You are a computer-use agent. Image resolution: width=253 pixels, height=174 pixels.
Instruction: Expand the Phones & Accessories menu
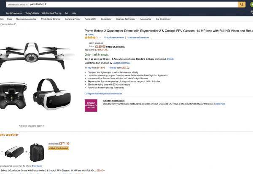(27, 19)
